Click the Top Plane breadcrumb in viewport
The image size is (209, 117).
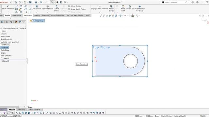pos(39,21)
